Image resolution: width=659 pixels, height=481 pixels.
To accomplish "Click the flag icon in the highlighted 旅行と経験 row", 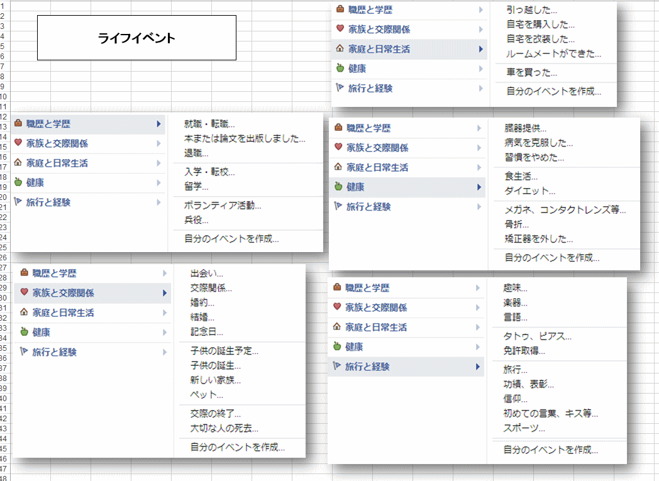I will 338,367.
